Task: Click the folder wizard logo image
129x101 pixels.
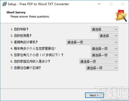Action: pyautogui.click(x=121, y=15)
